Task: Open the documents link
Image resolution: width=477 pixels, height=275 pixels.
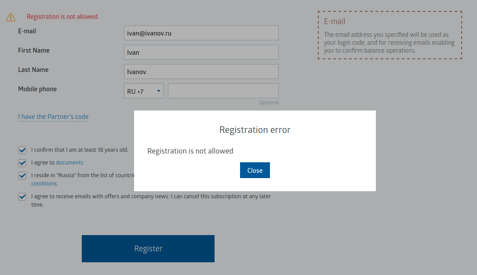Action: point(69,163)
